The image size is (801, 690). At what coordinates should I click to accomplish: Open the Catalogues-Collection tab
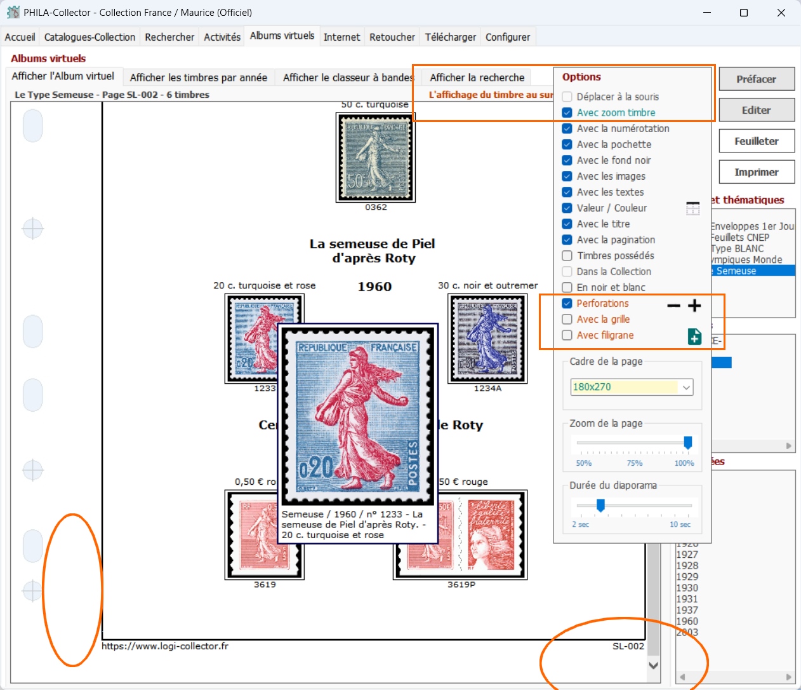click(x=89, y=37)
